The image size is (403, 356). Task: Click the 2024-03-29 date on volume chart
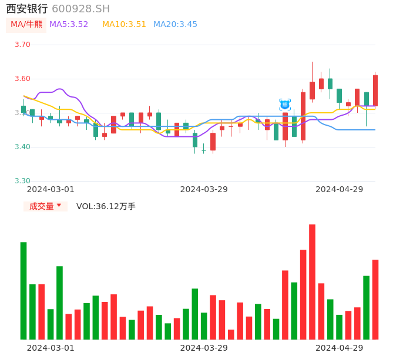[x=204, y=348]
